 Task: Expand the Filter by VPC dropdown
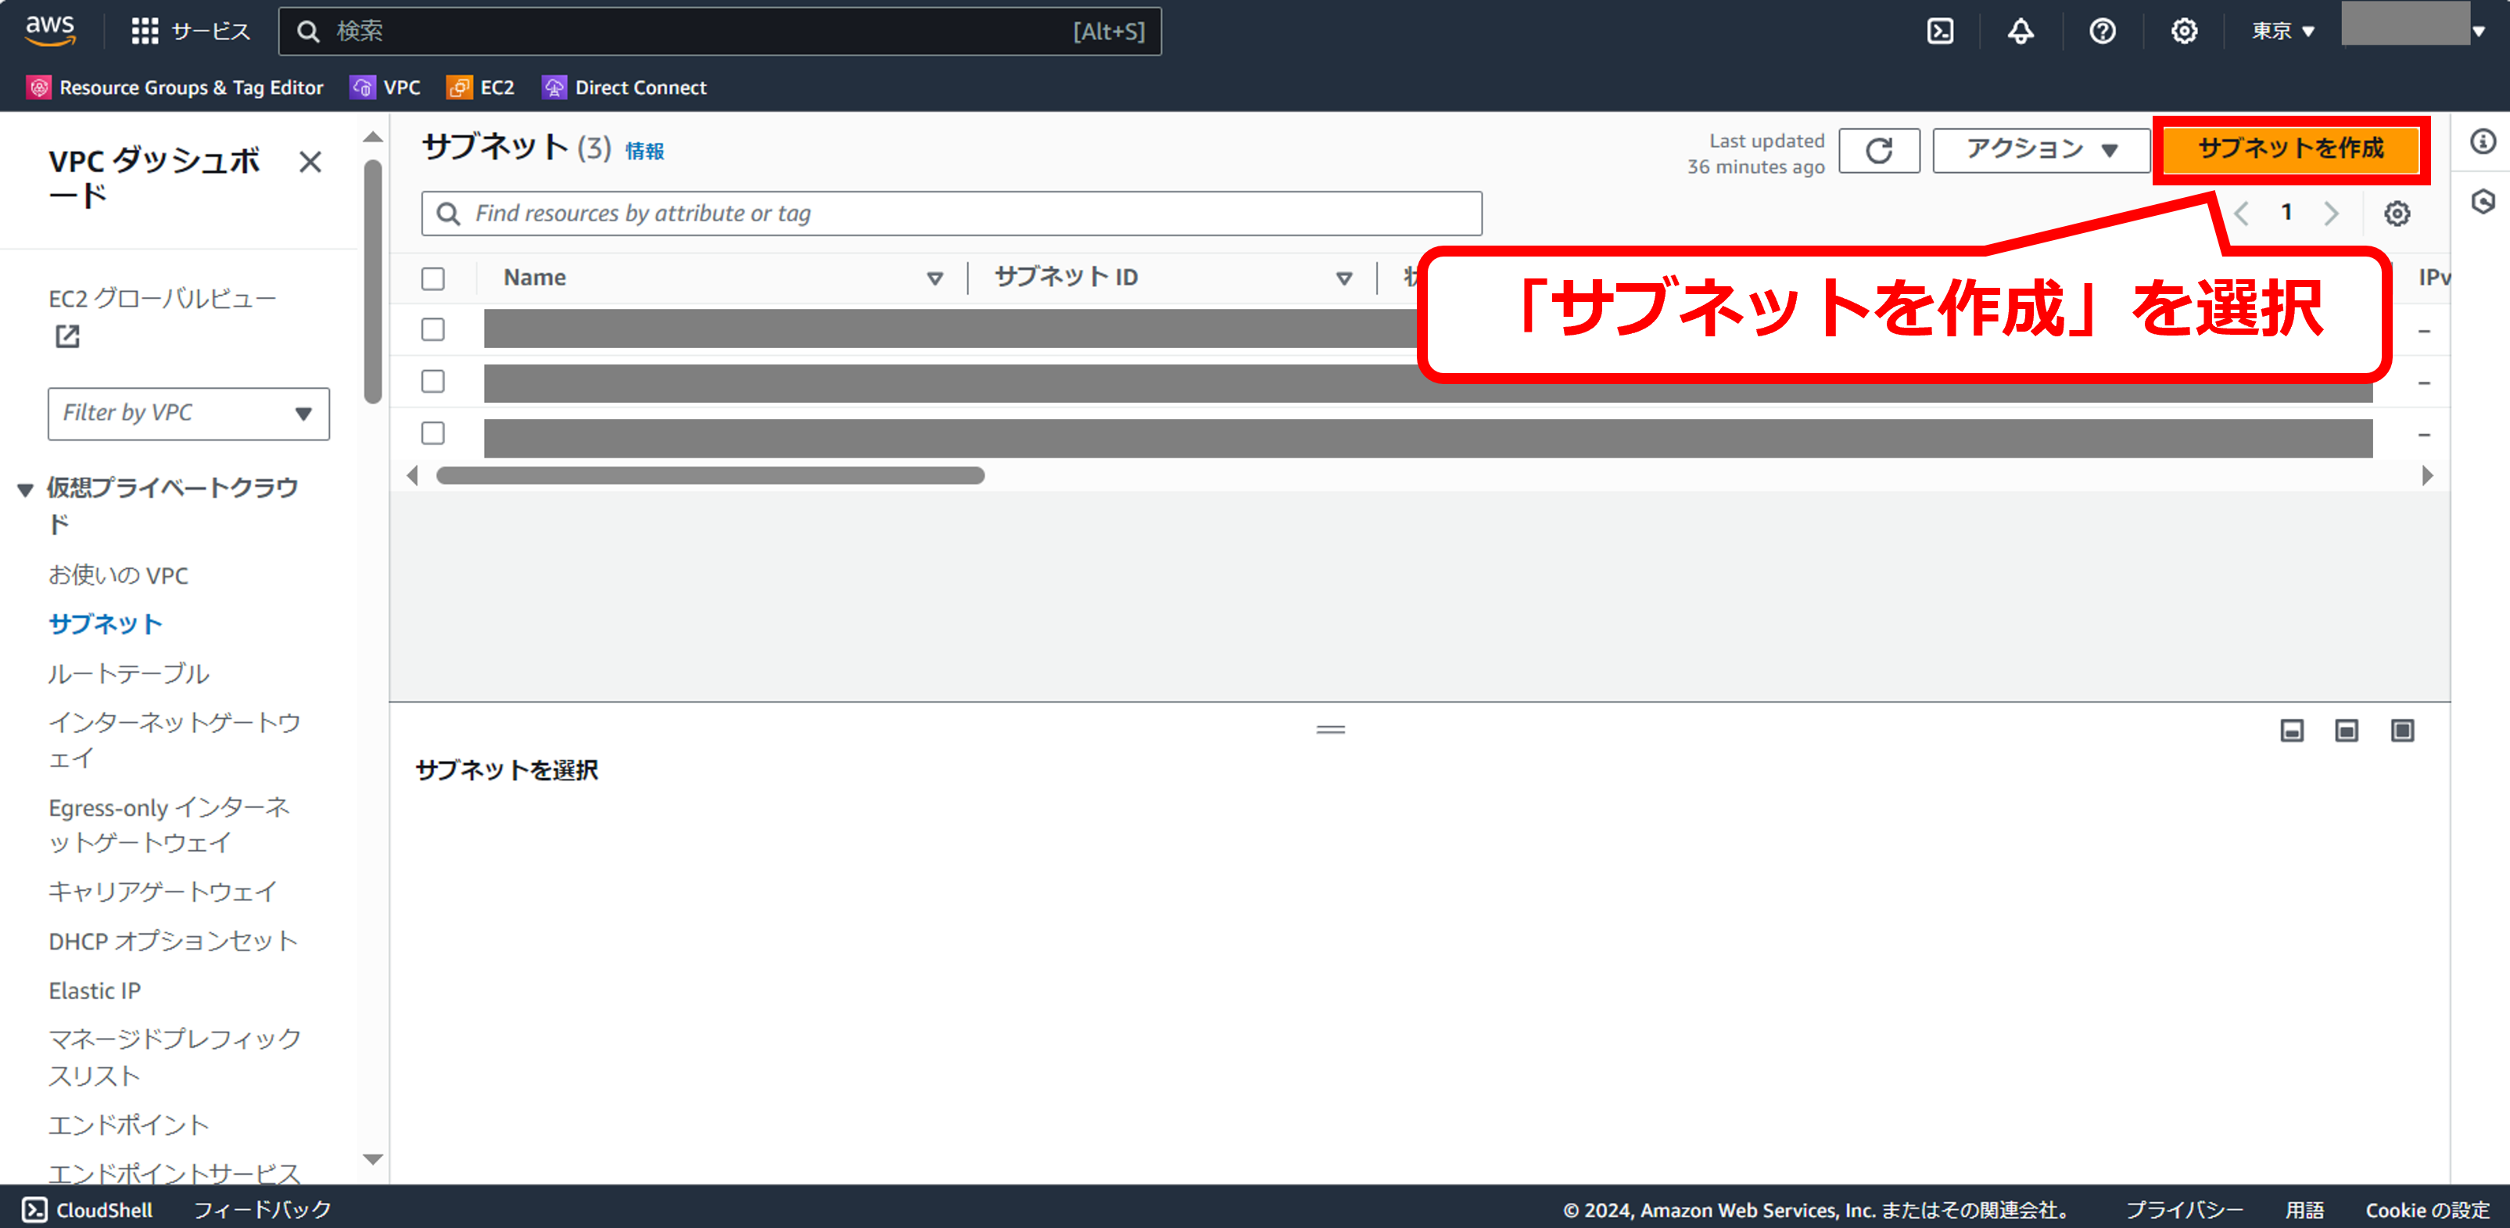click(x=188, y=413)
